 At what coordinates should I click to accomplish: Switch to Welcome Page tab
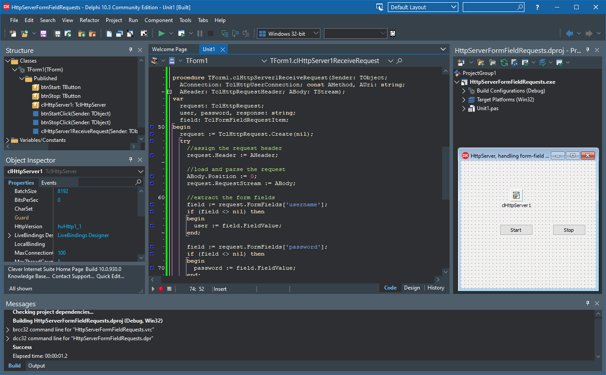coord(170,49)
